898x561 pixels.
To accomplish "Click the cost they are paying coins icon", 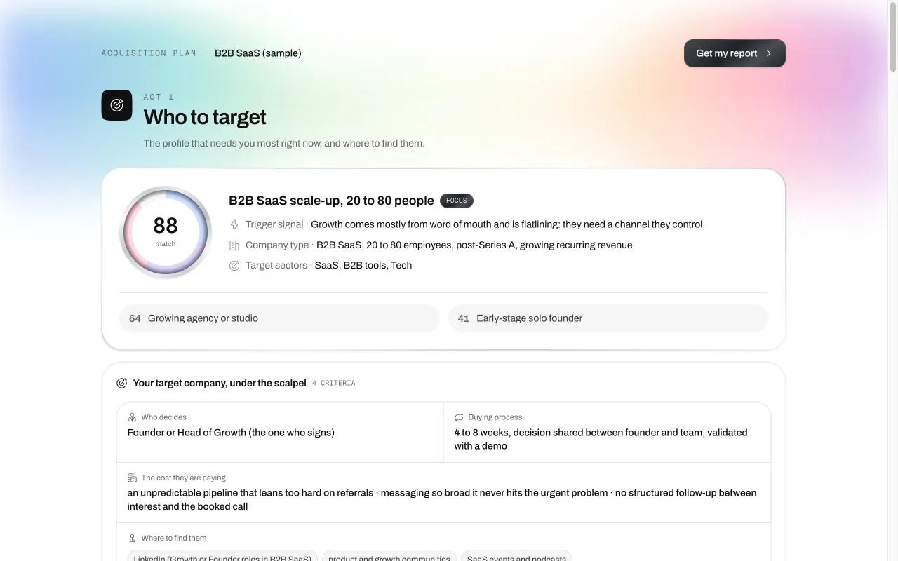I will tap(132, 478).
